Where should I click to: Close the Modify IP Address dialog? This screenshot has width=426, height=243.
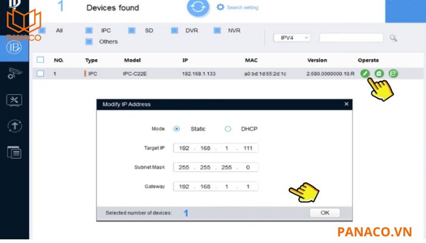[x=346, y=104]
